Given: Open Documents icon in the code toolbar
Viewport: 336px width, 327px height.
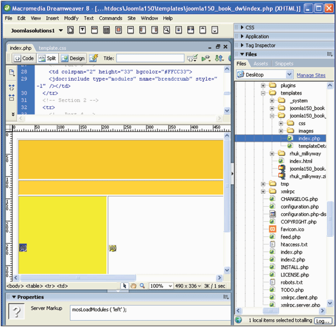Looking at the screenshot, I should 12,73.
